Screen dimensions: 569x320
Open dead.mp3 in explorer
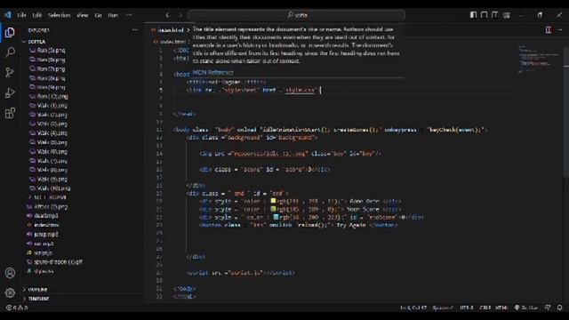pyautogui.click(x=45, y=216)
